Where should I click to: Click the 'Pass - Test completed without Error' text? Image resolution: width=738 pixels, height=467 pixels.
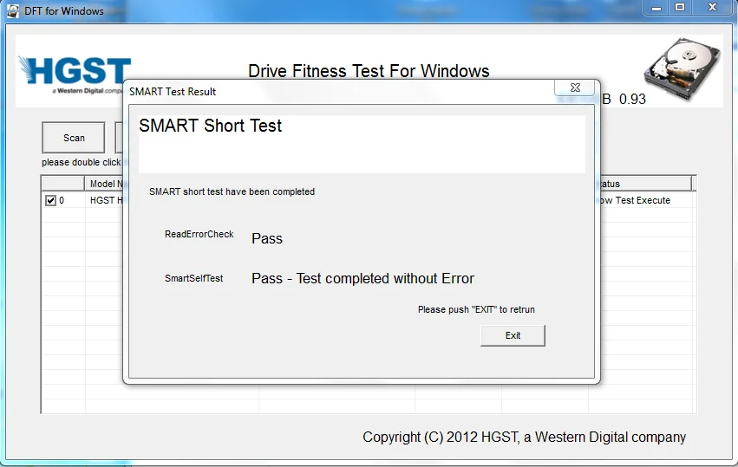[362, 278]
